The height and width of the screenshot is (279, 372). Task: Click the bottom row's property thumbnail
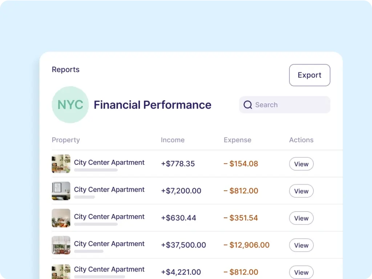(x=61, y=271)
